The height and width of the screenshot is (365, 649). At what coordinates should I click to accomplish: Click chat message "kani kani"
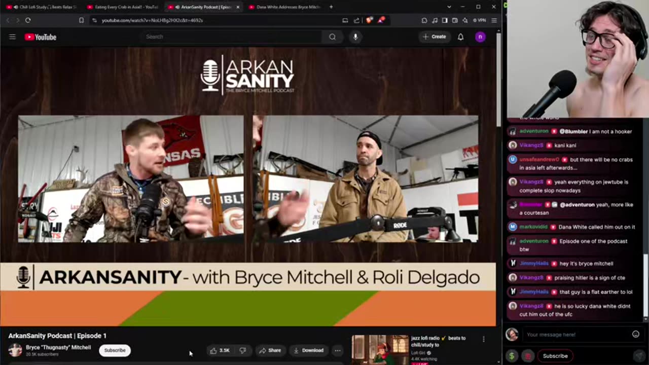(565, 145)
